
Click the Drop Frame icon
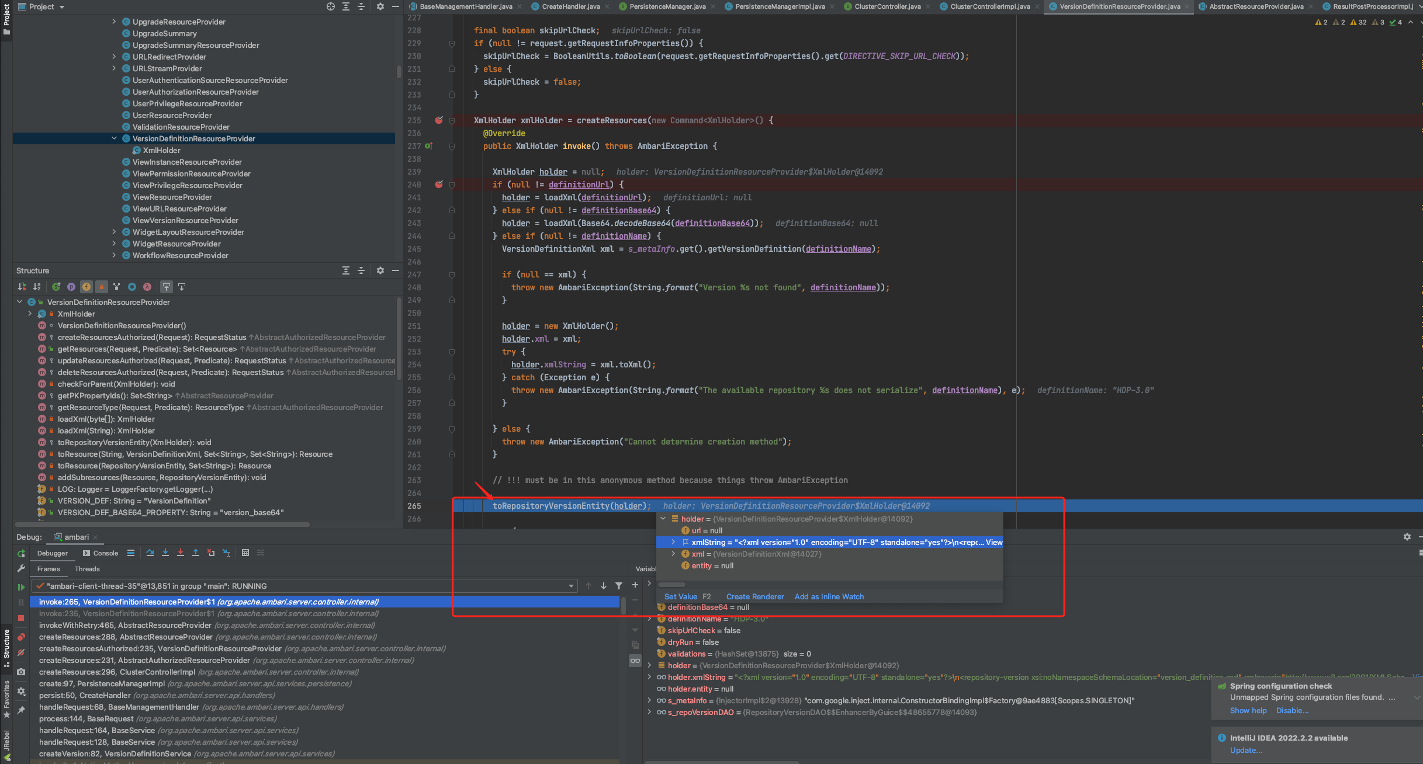coord(211,553)
